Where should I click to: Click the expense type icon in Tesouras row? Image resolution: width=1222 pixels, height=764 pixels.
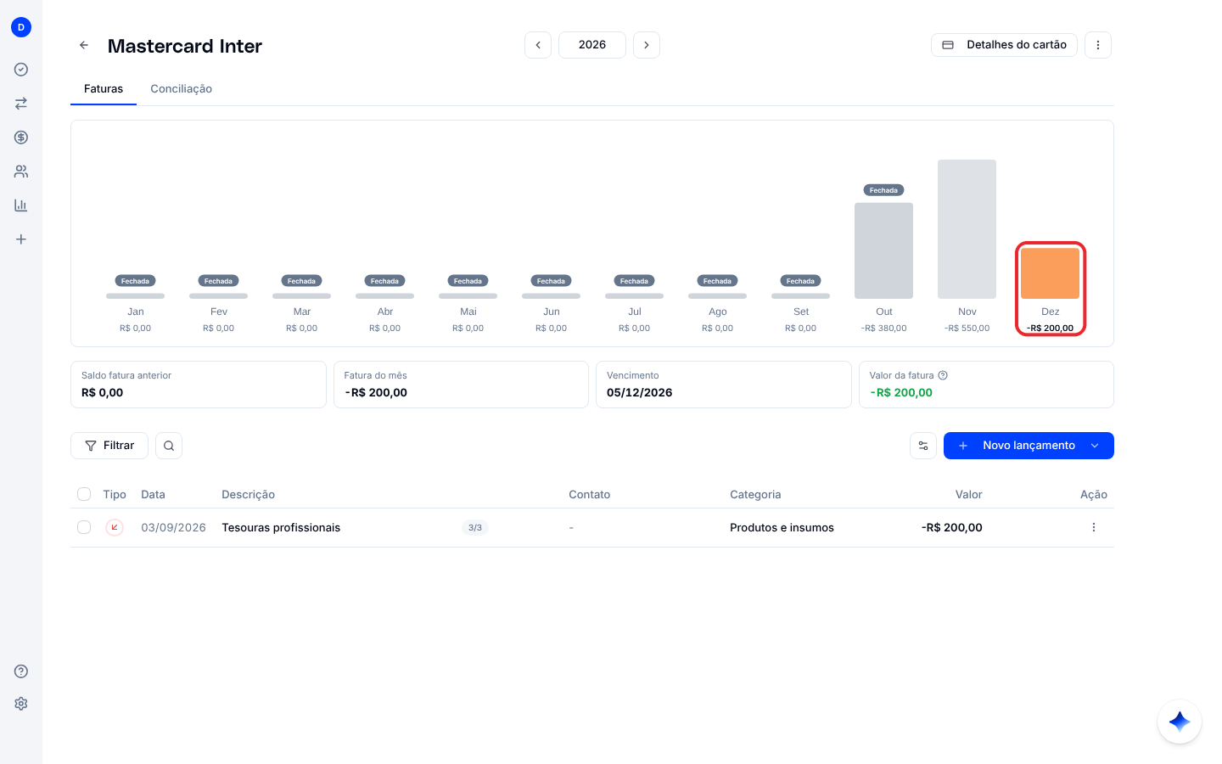point(115,527)
